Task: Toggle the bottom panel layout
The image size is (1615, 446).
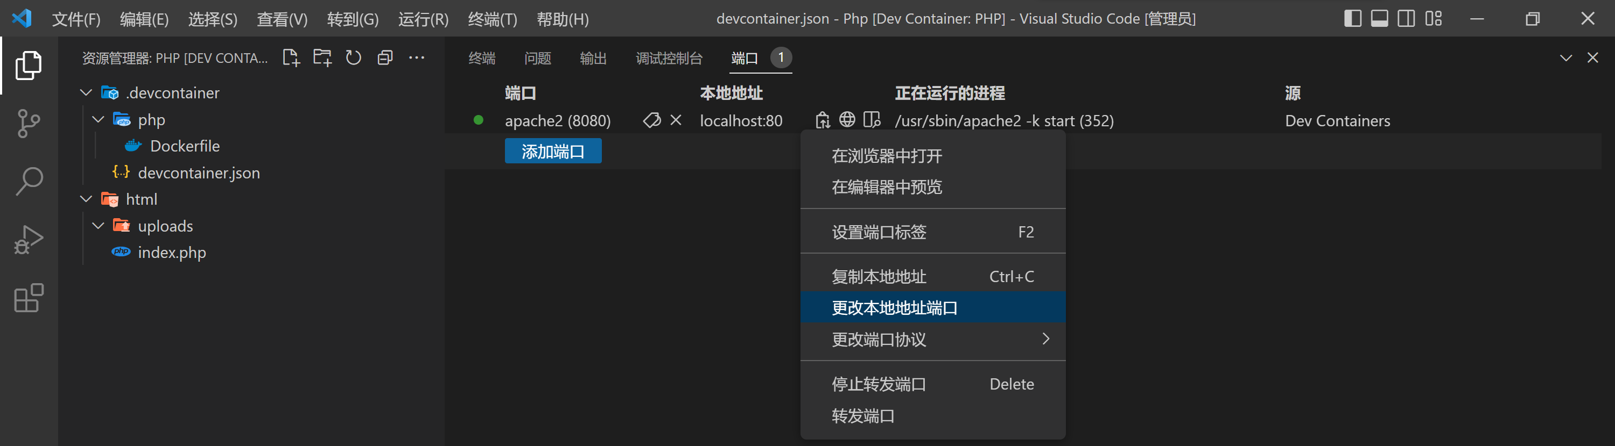Action: 1379,19
